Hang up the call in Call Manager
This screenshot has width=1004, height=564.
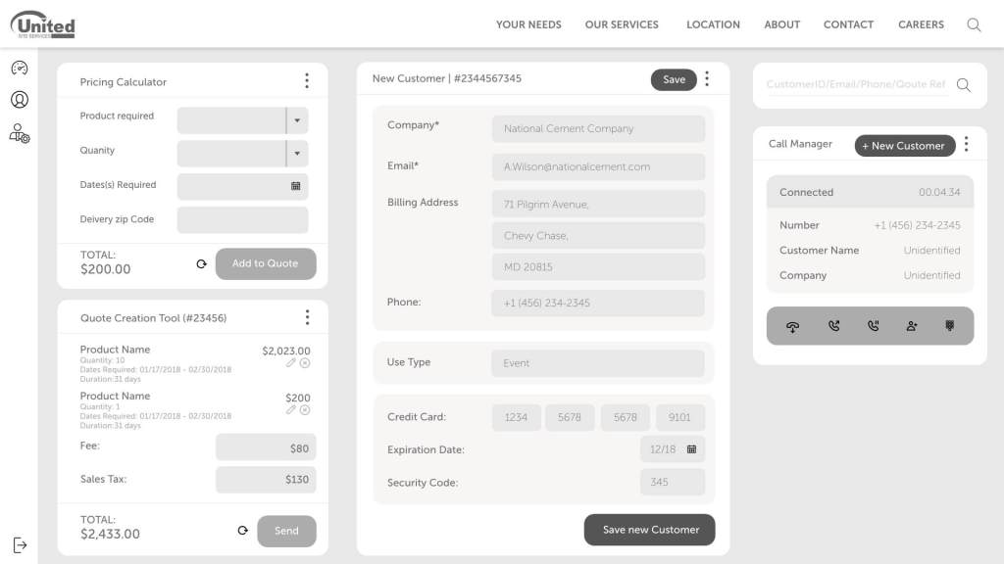tap(792, 327)
